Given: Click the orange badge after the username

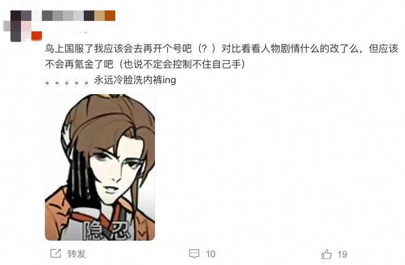Looking at the screenshot, I should [x=110, y=16].
